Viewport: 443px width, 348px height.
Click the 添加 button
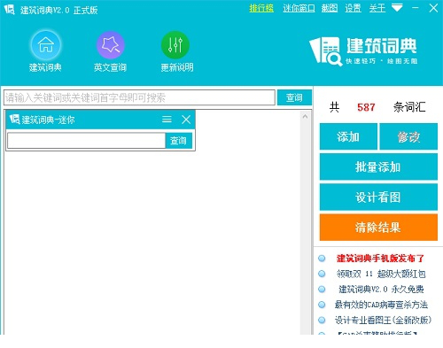(348, 136)
